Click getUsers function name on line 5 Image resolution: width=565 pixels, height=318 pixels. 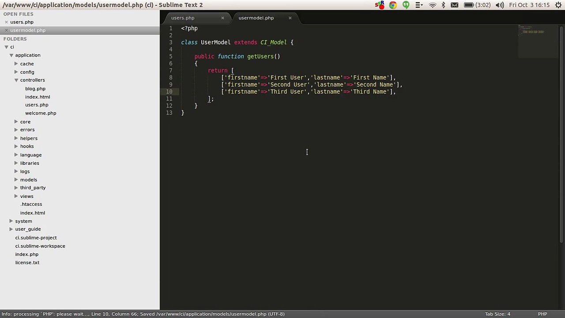(260, 57)
